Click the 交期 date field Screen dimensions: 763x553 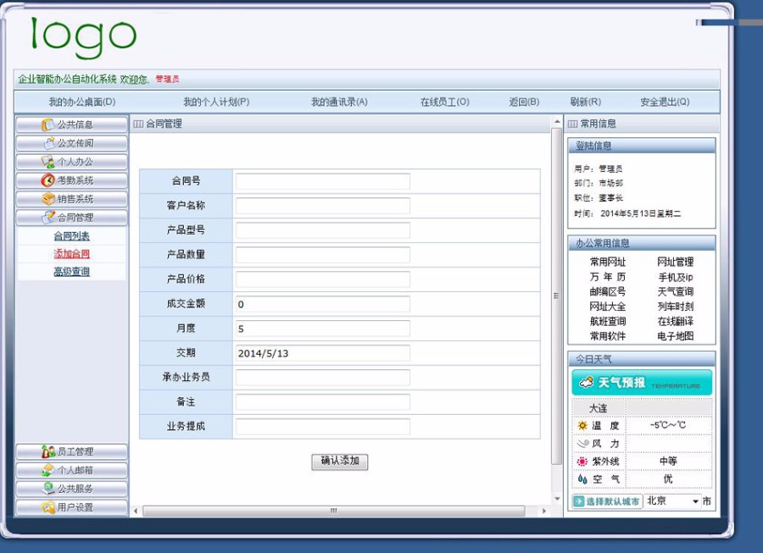pos(323,353)
